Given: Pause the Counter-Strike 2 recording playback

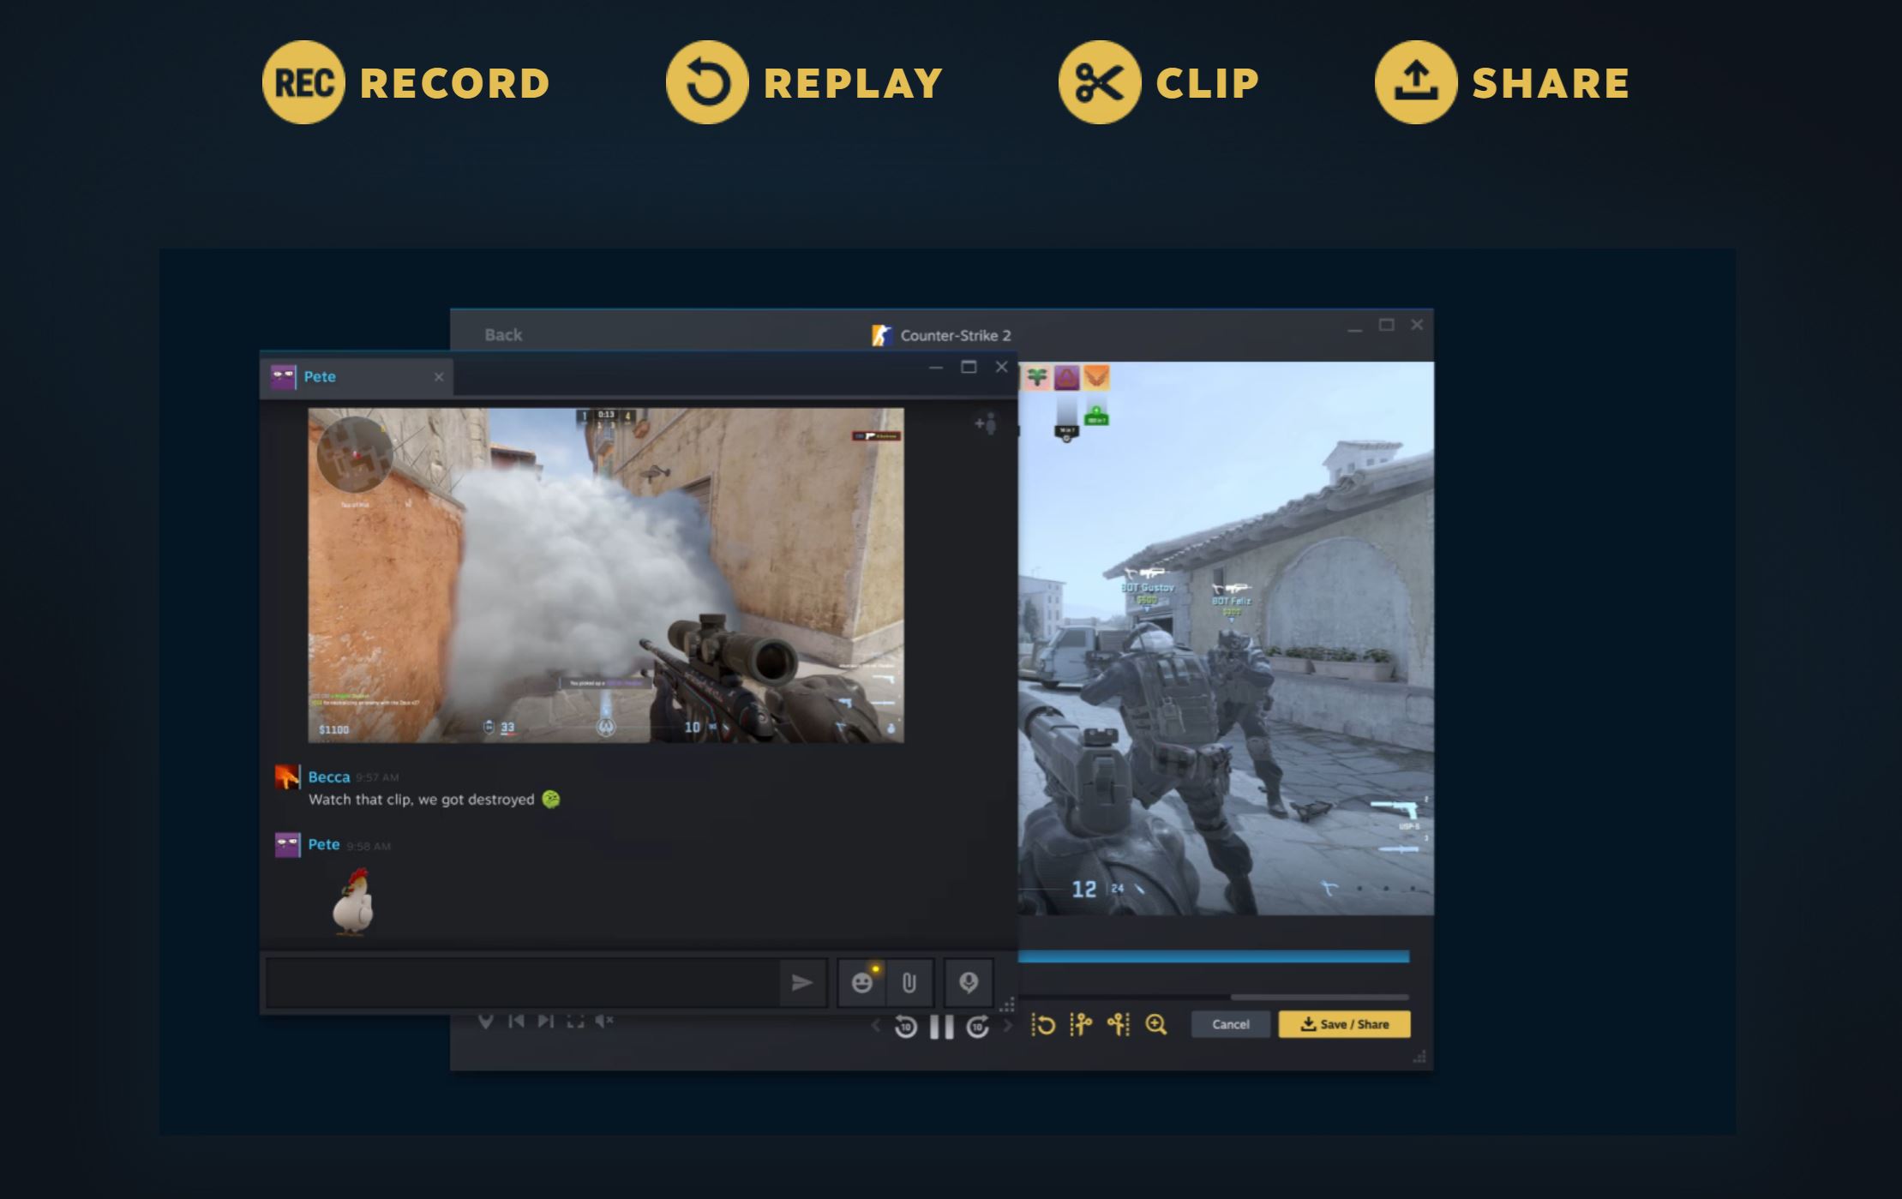Looking at the screenshot, I should (x=942, y=1026).
